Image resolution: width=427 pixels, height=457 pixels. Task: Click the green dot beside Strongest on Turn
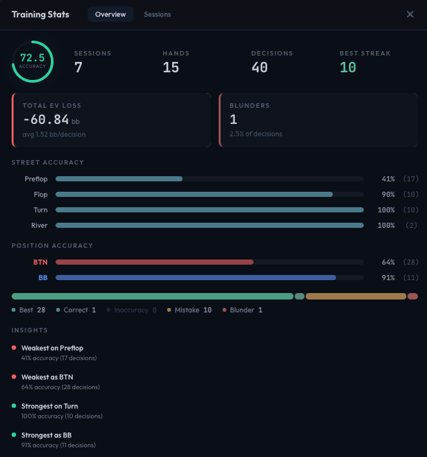[x=14, y=406]
